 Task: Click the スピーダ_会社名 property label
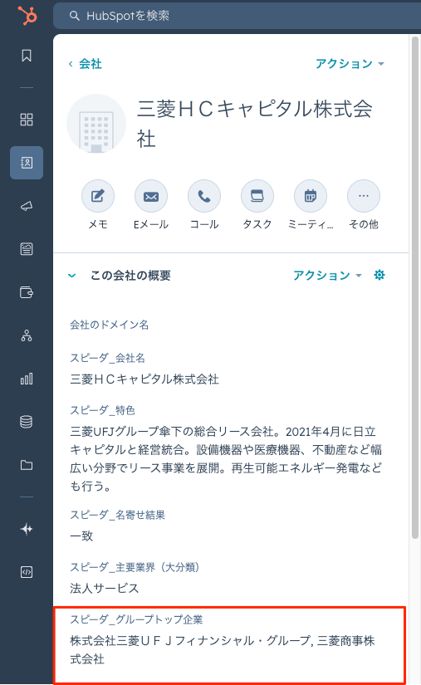[x=107, y=358]
